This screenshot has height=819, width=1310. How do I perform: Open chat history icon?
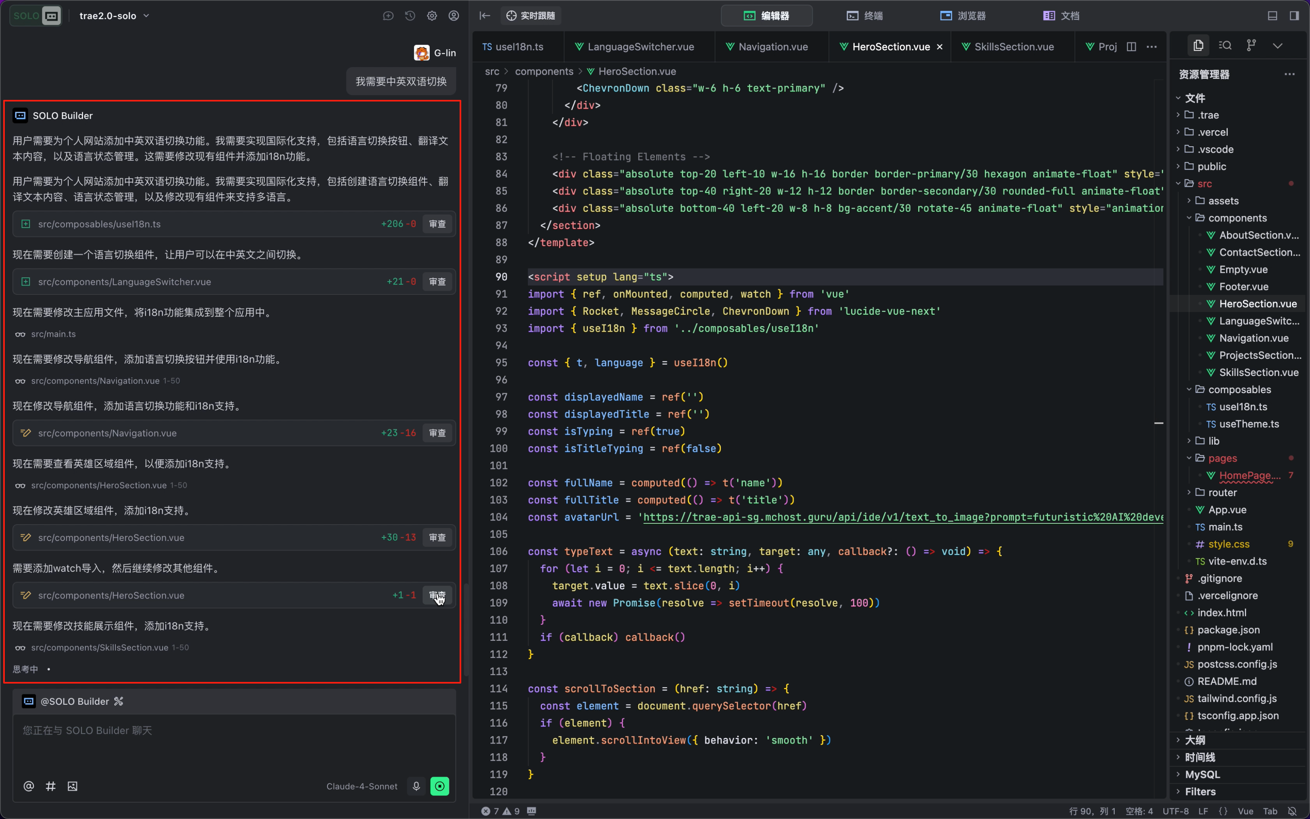tap(410, 16)
